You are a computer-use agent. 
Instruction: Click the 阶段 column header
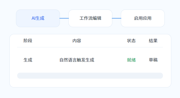[x=28, y=41]
